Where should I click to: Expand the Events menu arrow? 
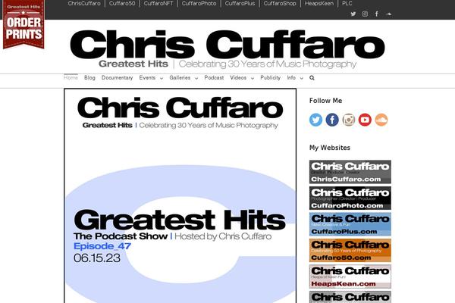click(x=162, y=78)
